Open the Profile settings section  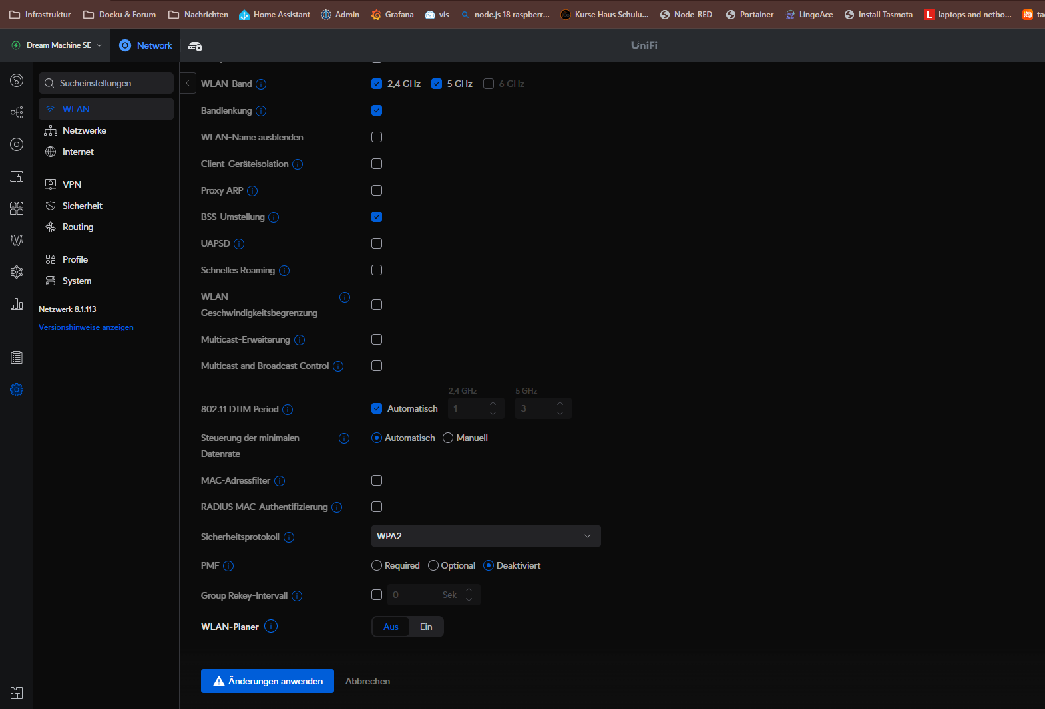point(106,259)
